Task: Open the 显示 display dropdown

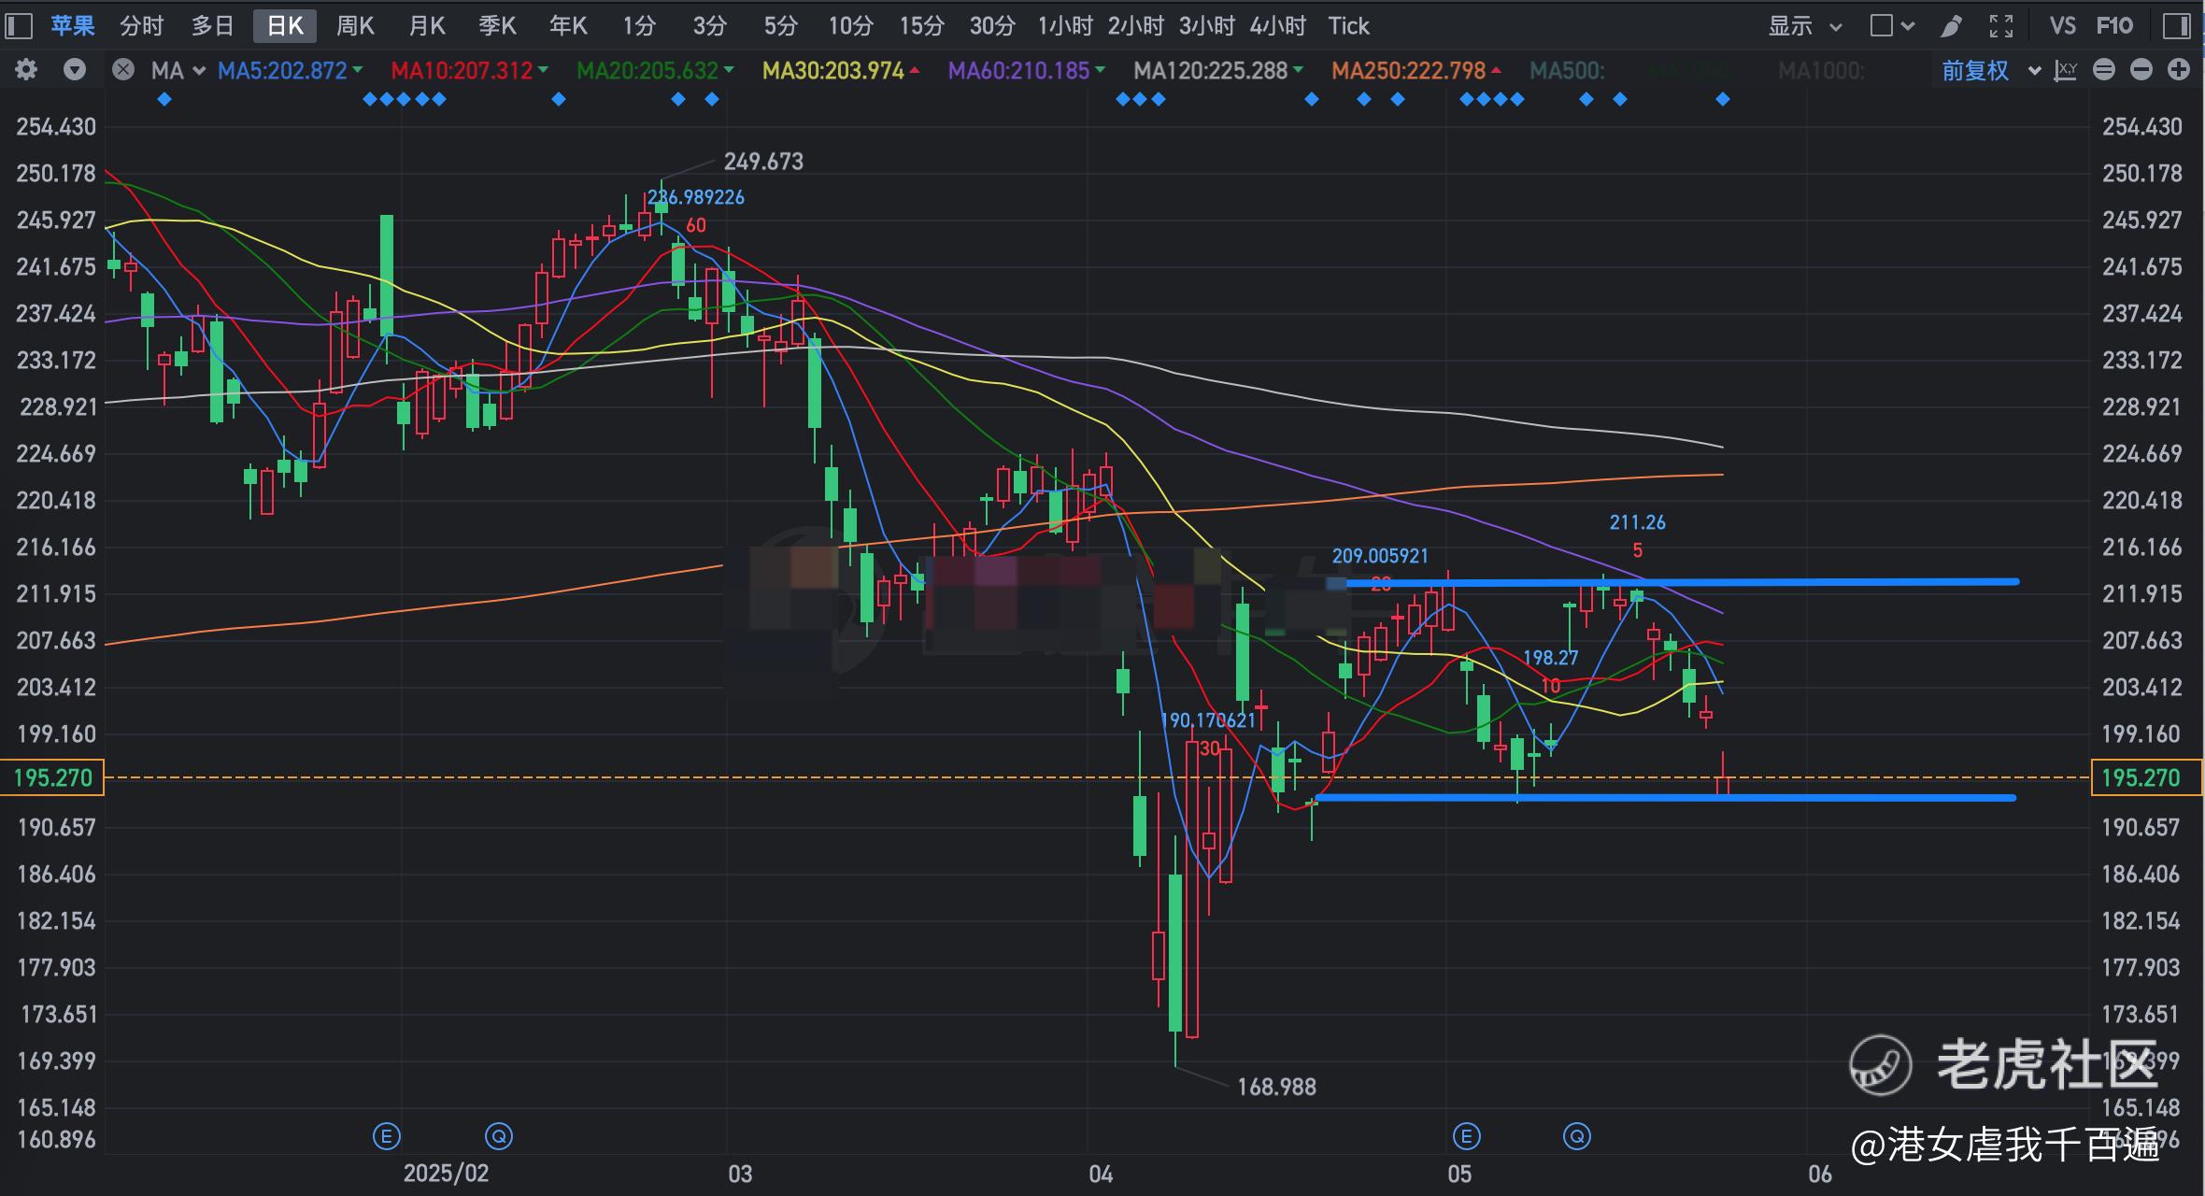Action: pyautogui.click(x=1805, y=26)
